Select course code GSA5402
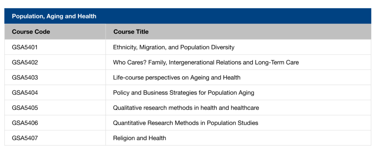Viewport: 377px width, 154px height. pyautogui.click(x=25, y=63)
